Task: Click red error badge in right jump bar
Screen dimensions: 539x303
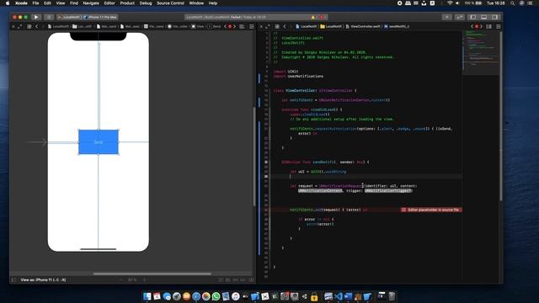Action: (477, 26)
